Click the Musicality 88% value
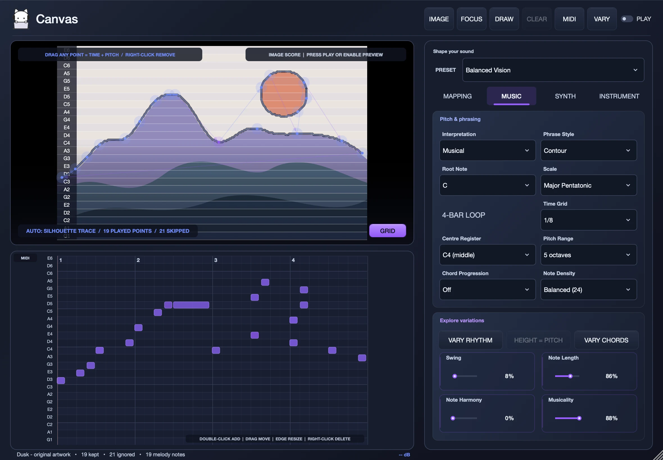The height and width of the screenshot is (460, 663). pyautogui.click(x=611, y=418)
